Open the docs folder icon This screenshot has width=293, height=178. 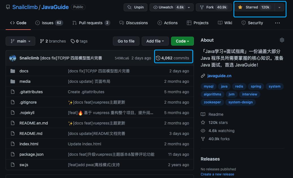(13, 71)
